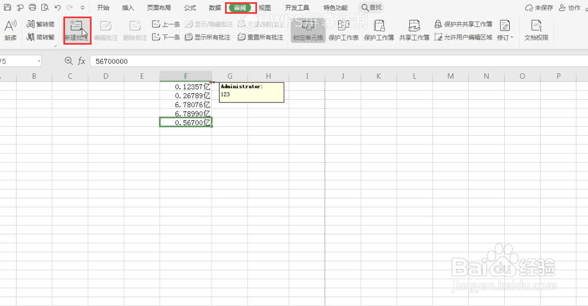Expand the quick access toolbar customize arrow
Viewport: 588px width, 306px height.
83,8
